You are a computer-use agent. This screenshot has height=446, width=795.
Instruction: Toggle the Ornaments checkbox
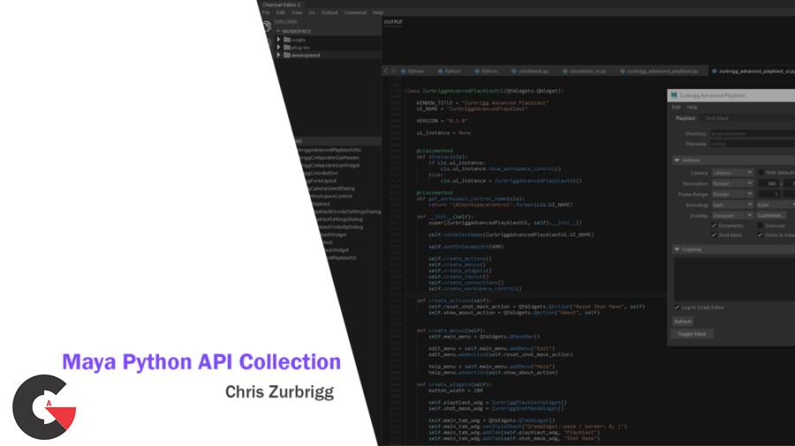[x=715, y=225]
